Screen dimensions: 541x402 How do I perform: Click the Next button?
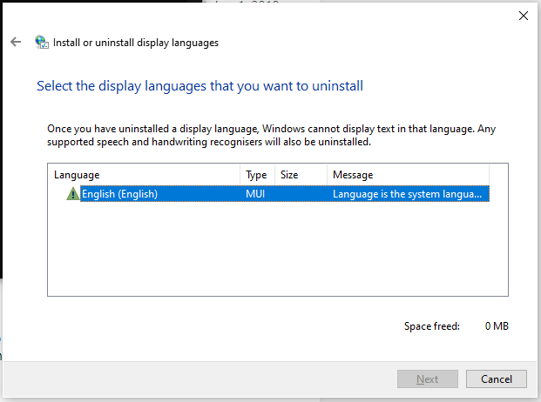pos(428,379)
